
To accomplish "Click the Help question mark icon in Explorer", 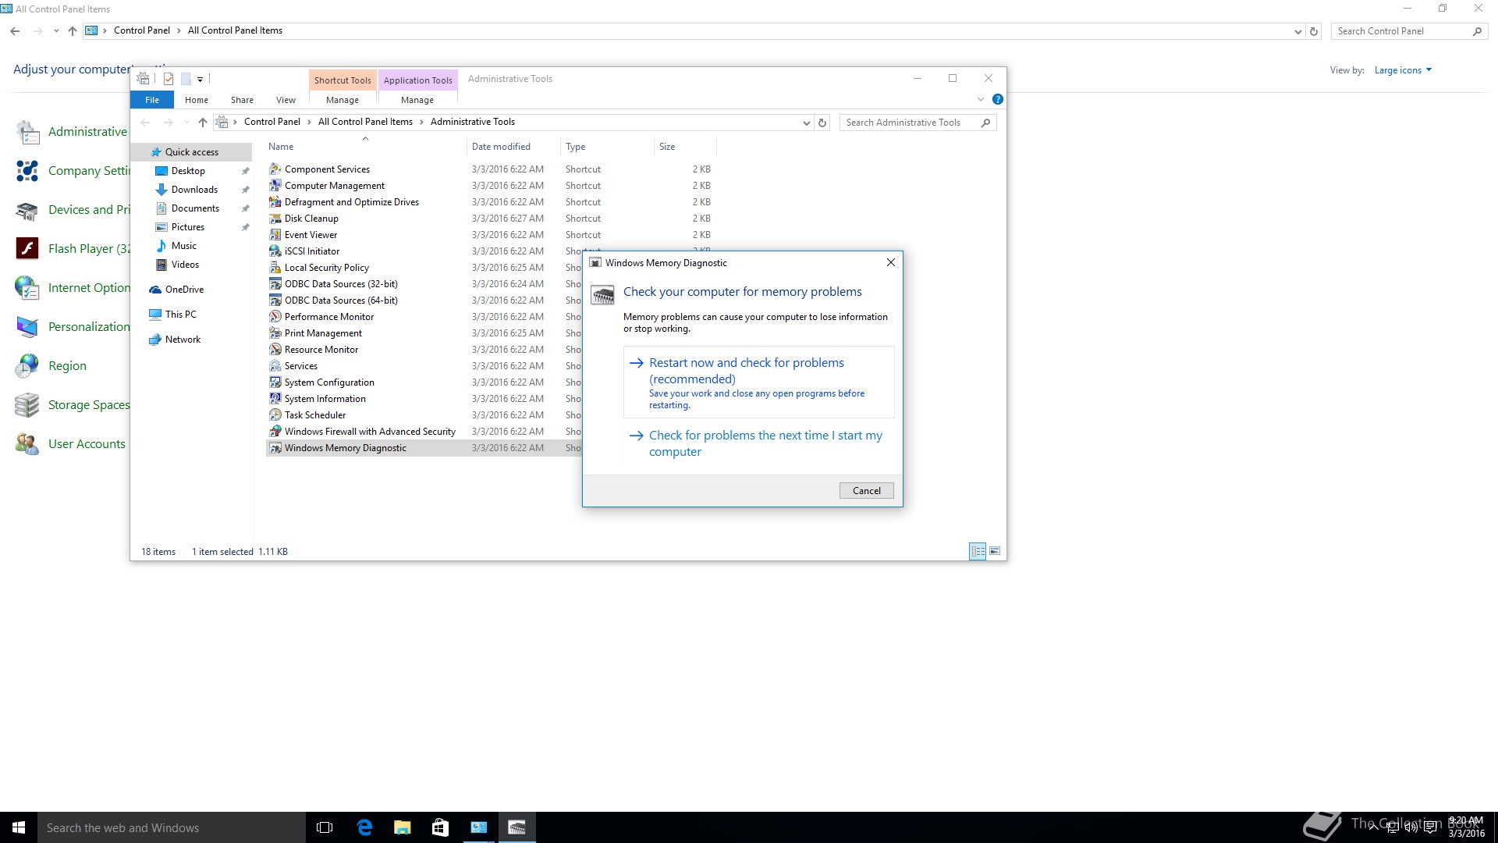I will tap(997, 99).
